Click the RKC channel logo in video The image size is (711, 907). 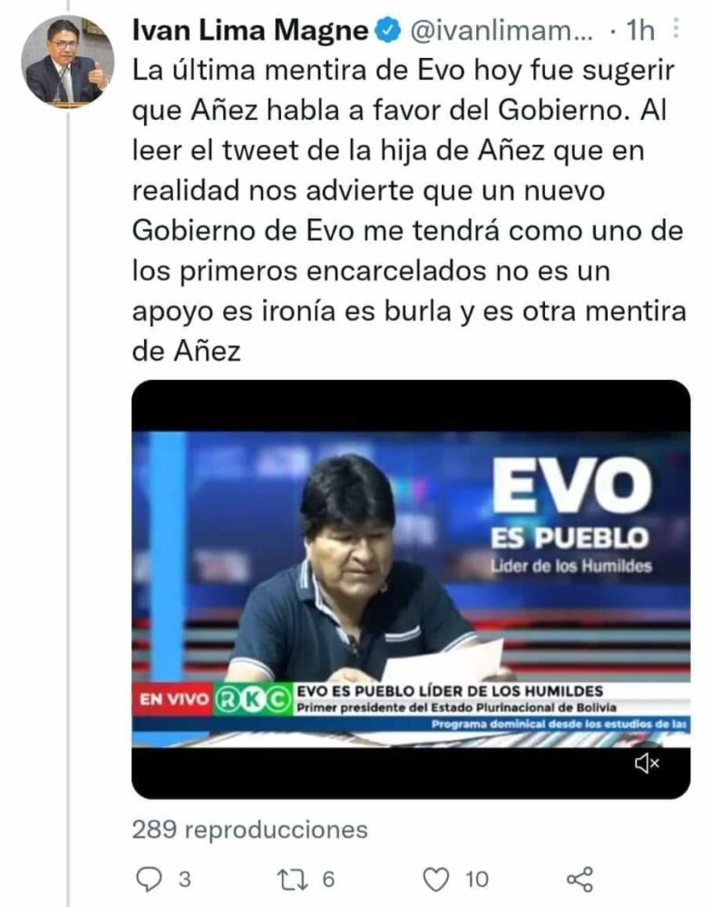point(251,700)
